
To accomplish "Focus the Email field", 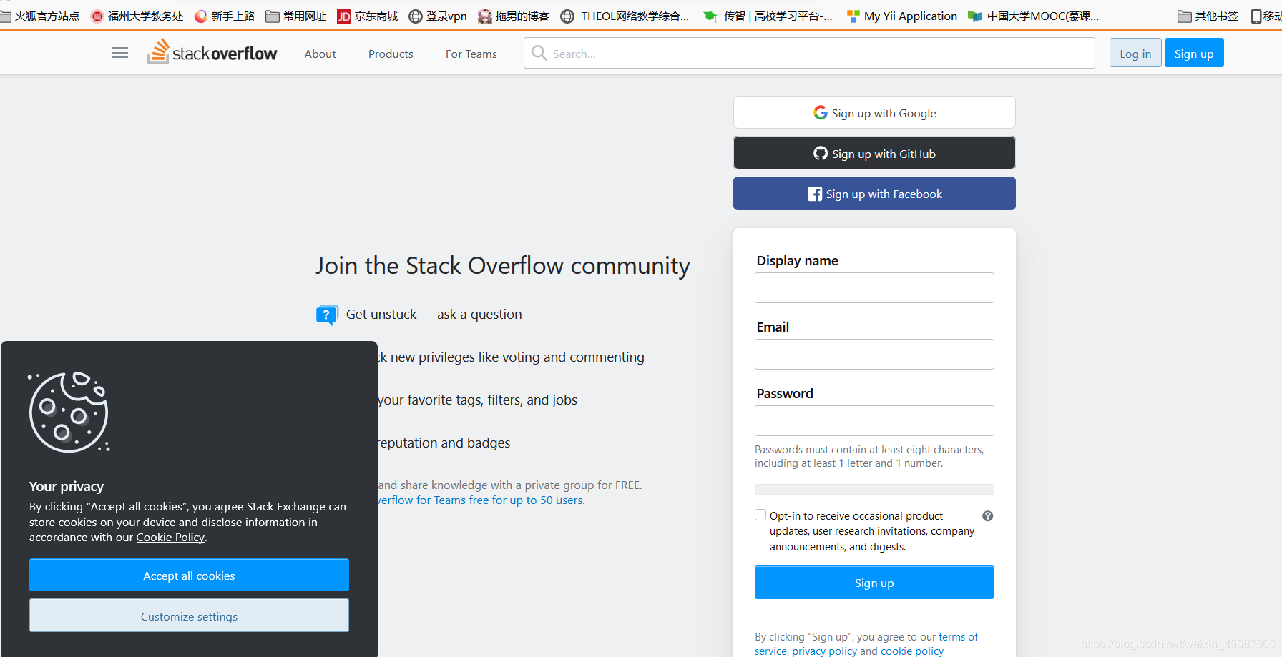I will point(874,354).
